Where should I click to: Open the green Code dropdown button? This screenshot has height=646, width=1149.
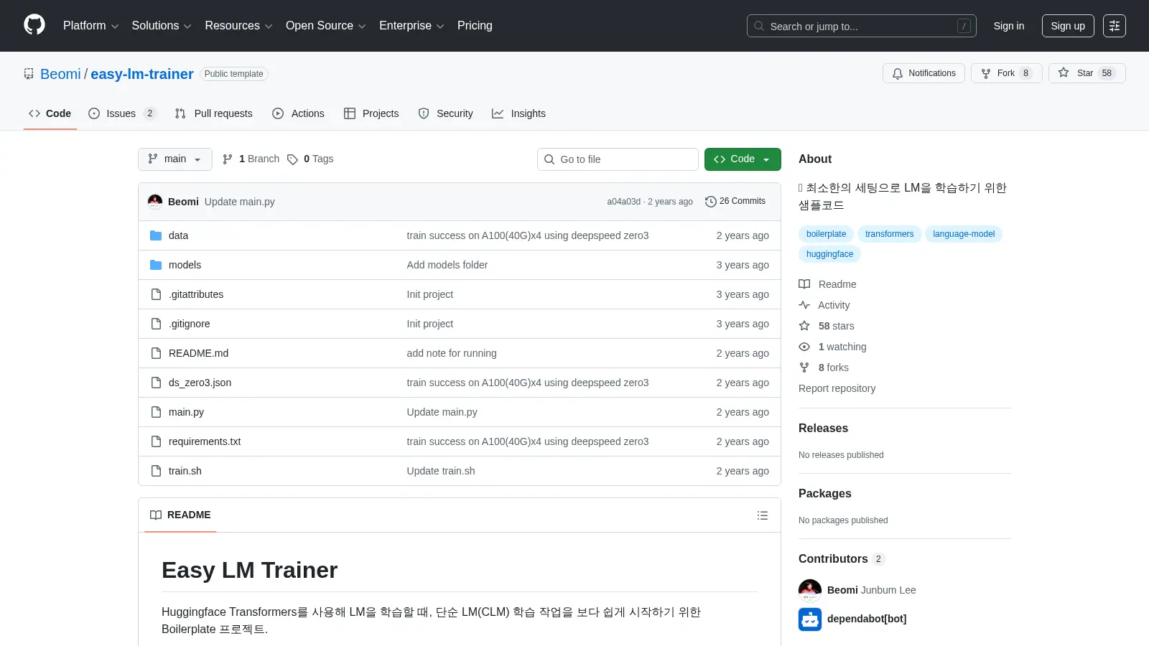(x=743, y=159)
